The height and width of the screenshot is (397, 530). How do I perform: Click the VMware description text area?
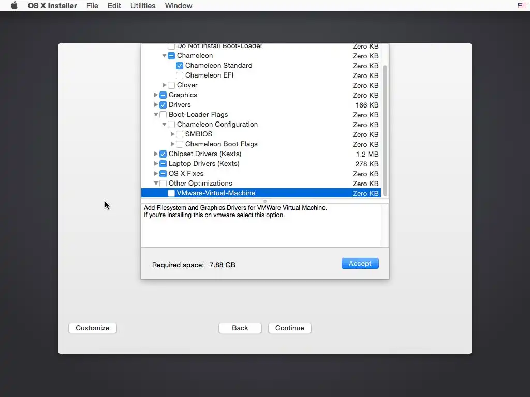(261, 225)
